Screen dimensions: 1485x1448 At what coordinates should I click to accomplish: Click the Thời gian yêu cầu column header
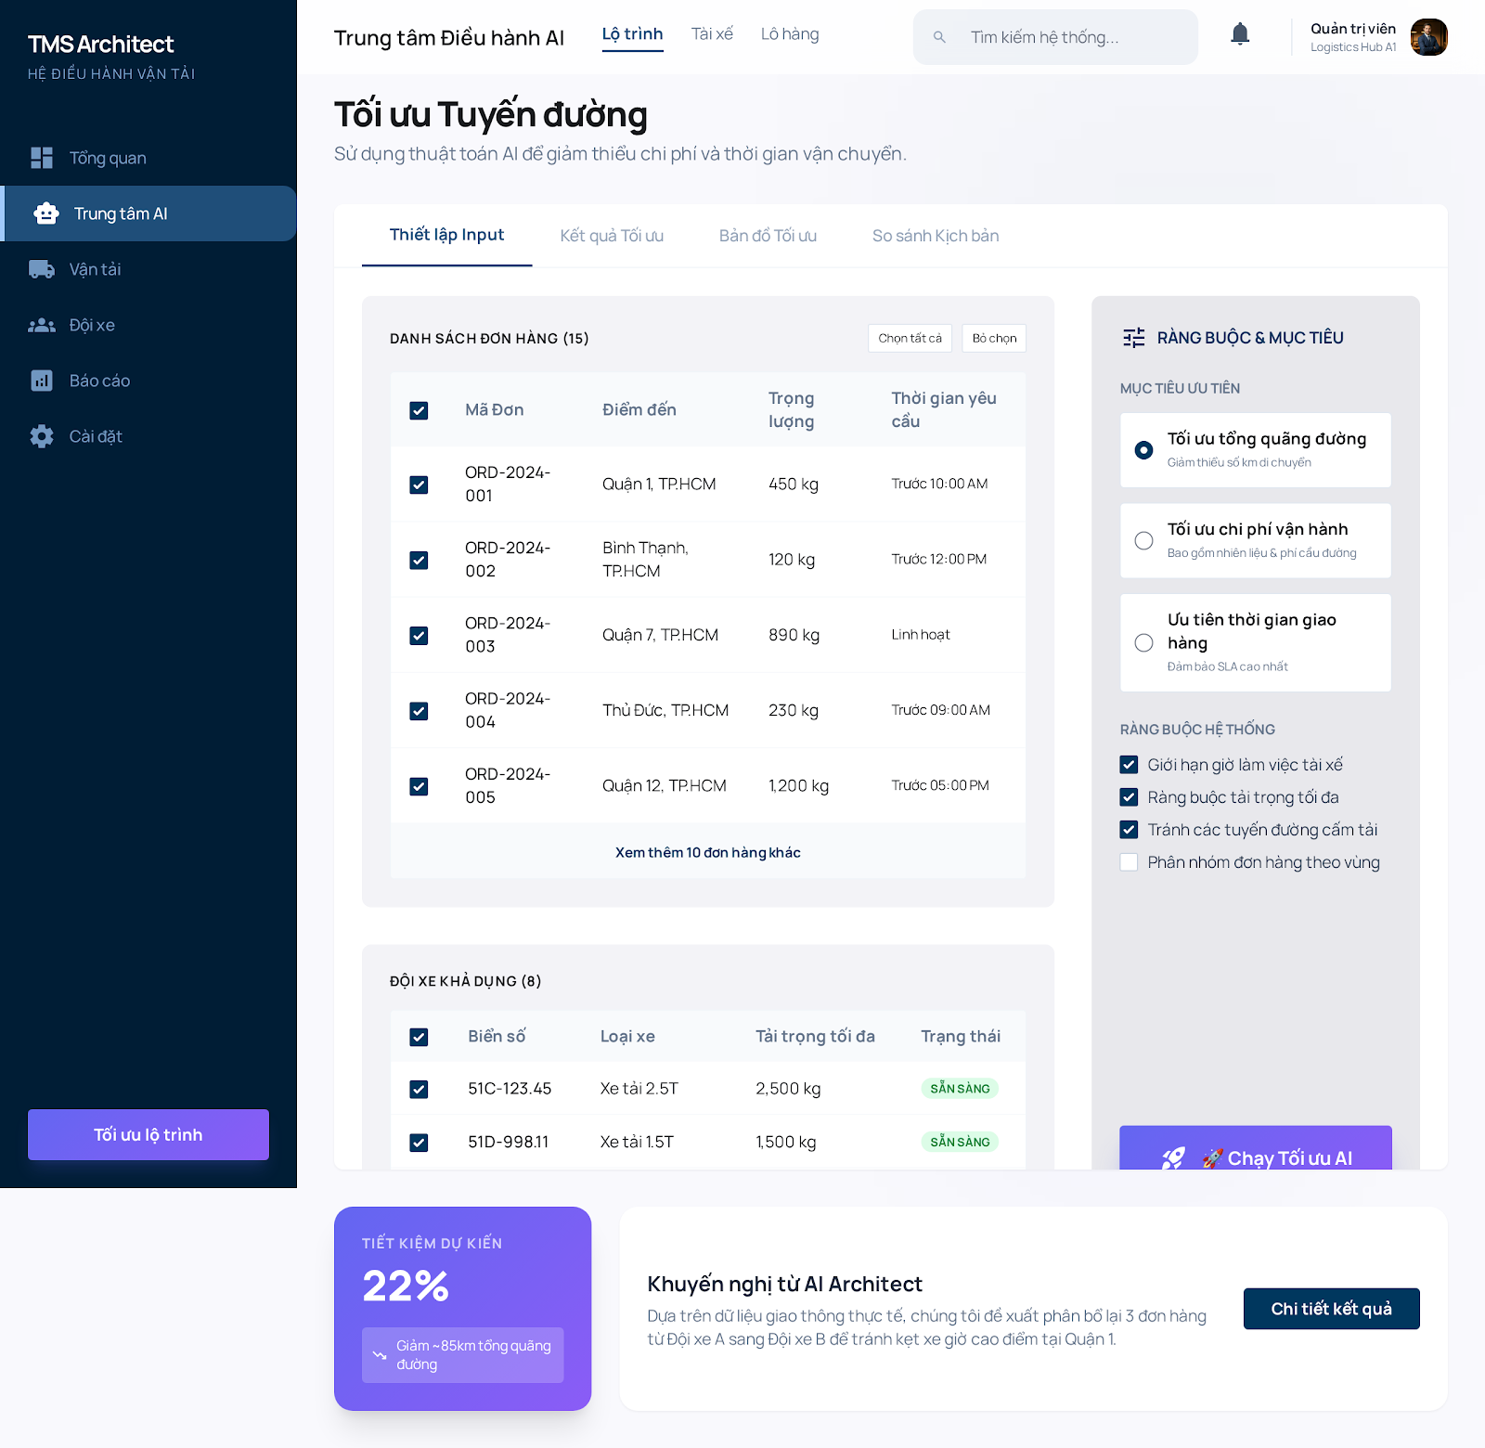pyautogui.click(x=944, y=409)
